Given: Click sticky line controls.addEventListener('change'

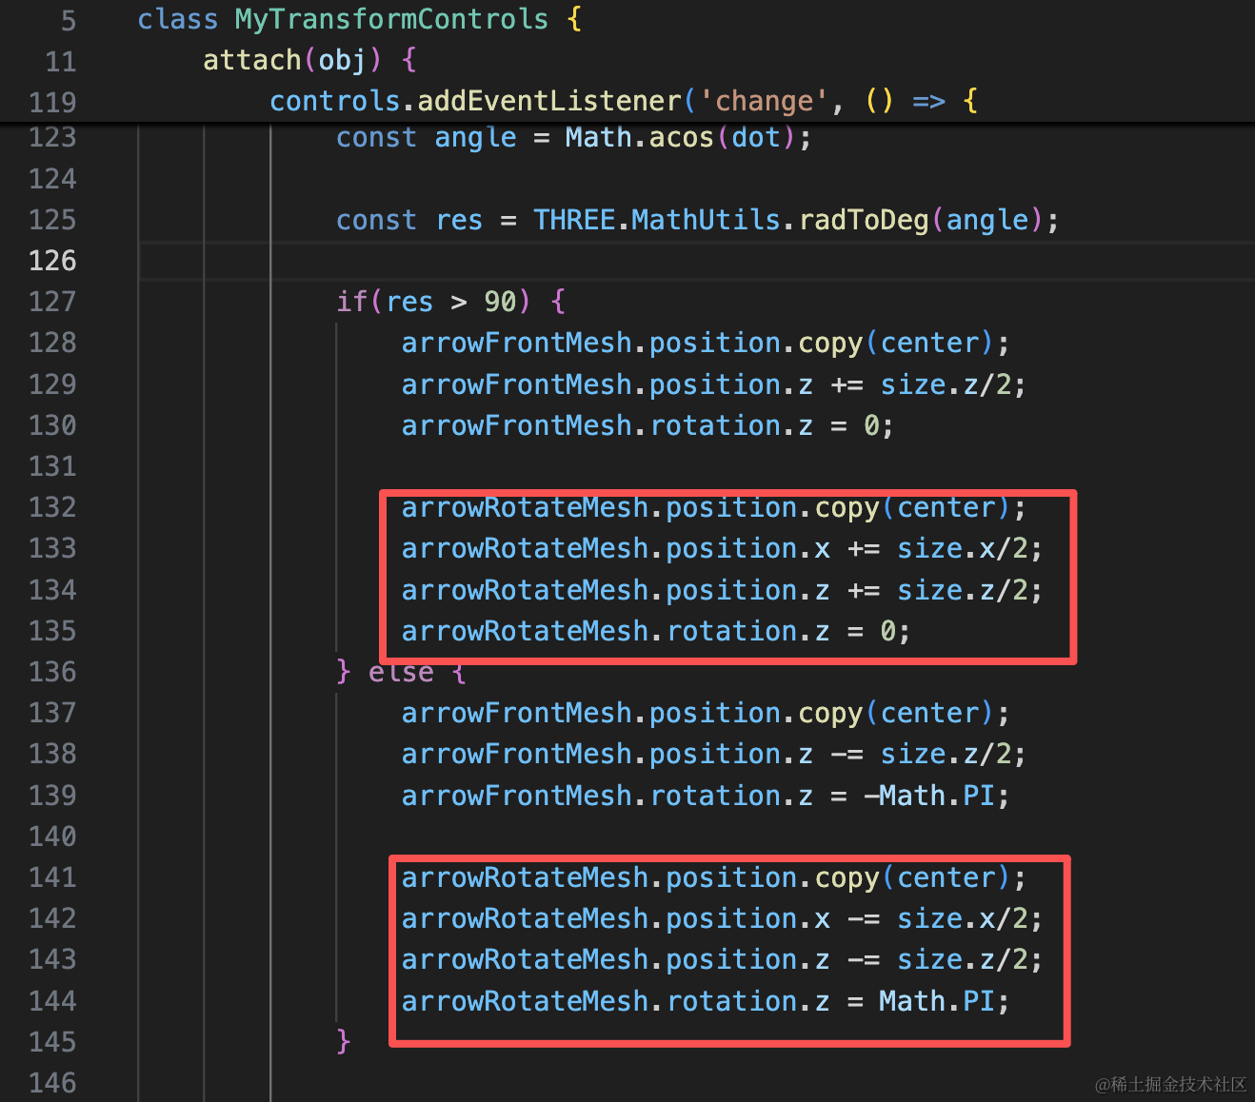Looking at the screenshot, I should tap(624, 101).
